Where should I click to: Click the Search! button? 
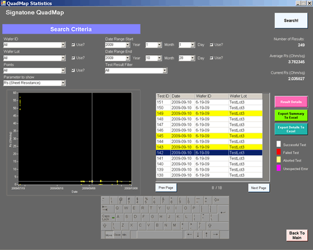291,20
